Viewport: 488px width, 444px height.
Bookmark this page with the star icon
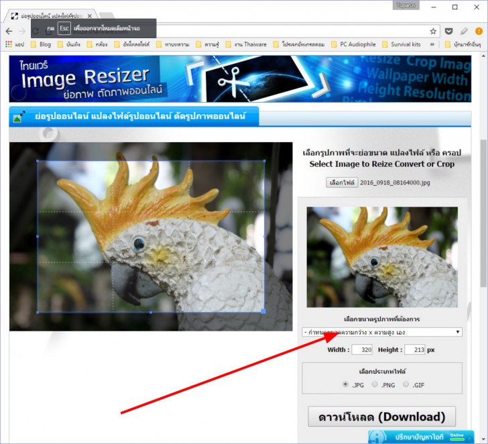pos(433,31)
